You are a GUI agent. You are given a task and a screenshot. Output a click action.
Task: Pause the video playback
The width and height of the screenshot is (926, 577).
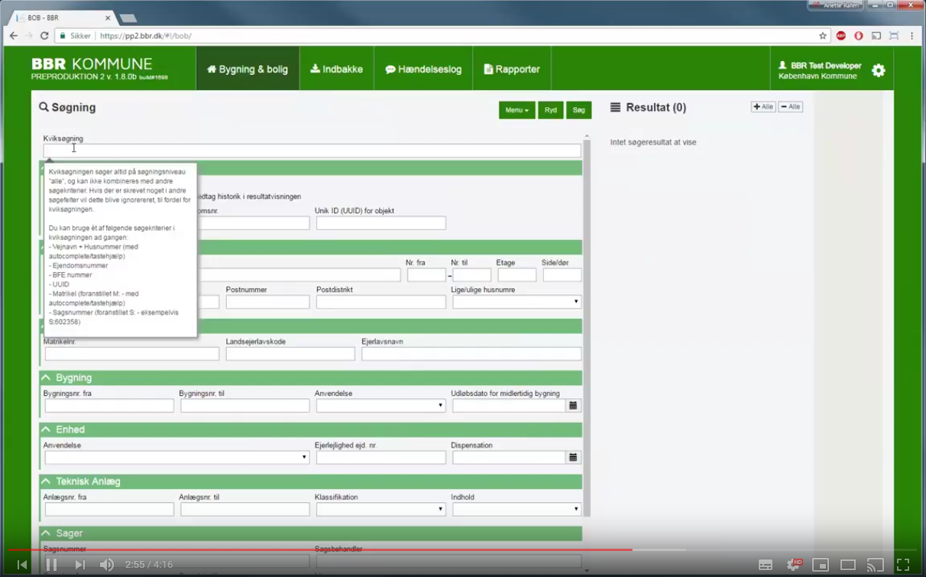(x=51, y=565)
